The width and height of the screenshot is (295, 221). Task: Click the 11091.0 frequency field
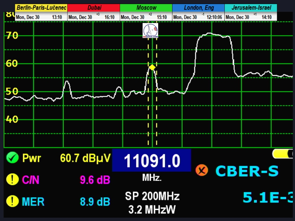coord(152,161)
